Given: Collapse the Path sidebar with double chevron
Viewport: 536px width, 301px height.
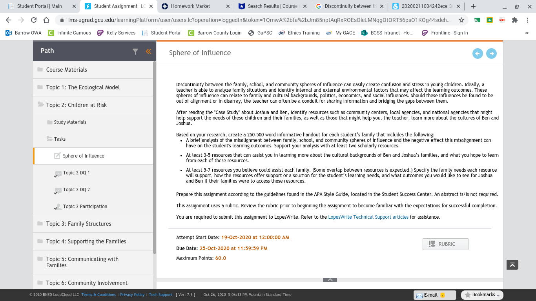Looking at the screenshot, I should [148, 51].
